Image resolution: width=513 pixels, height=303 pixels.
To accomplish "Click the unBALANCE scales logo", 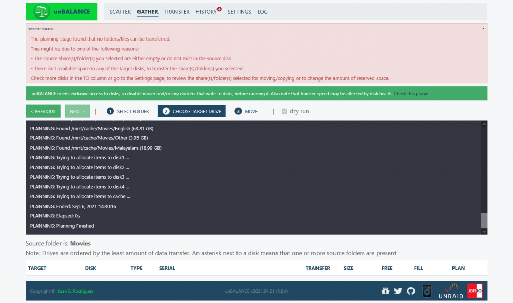I will [42, 12].
